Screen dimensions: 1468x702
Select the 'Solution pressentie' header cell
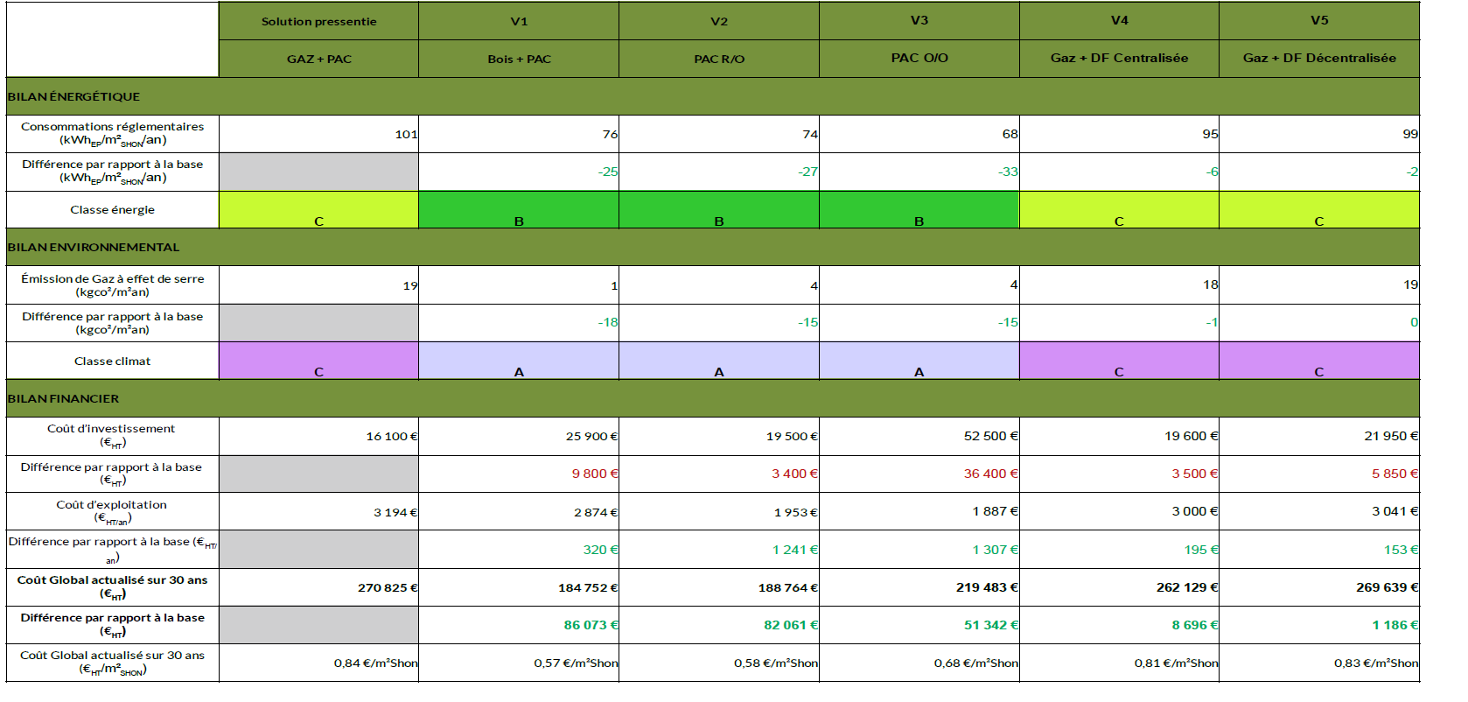(318, 21)
